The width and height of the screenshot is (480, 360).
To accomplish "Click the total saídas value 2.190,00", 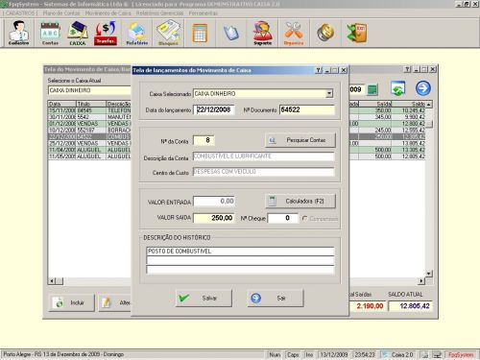I will pos(368,306).
